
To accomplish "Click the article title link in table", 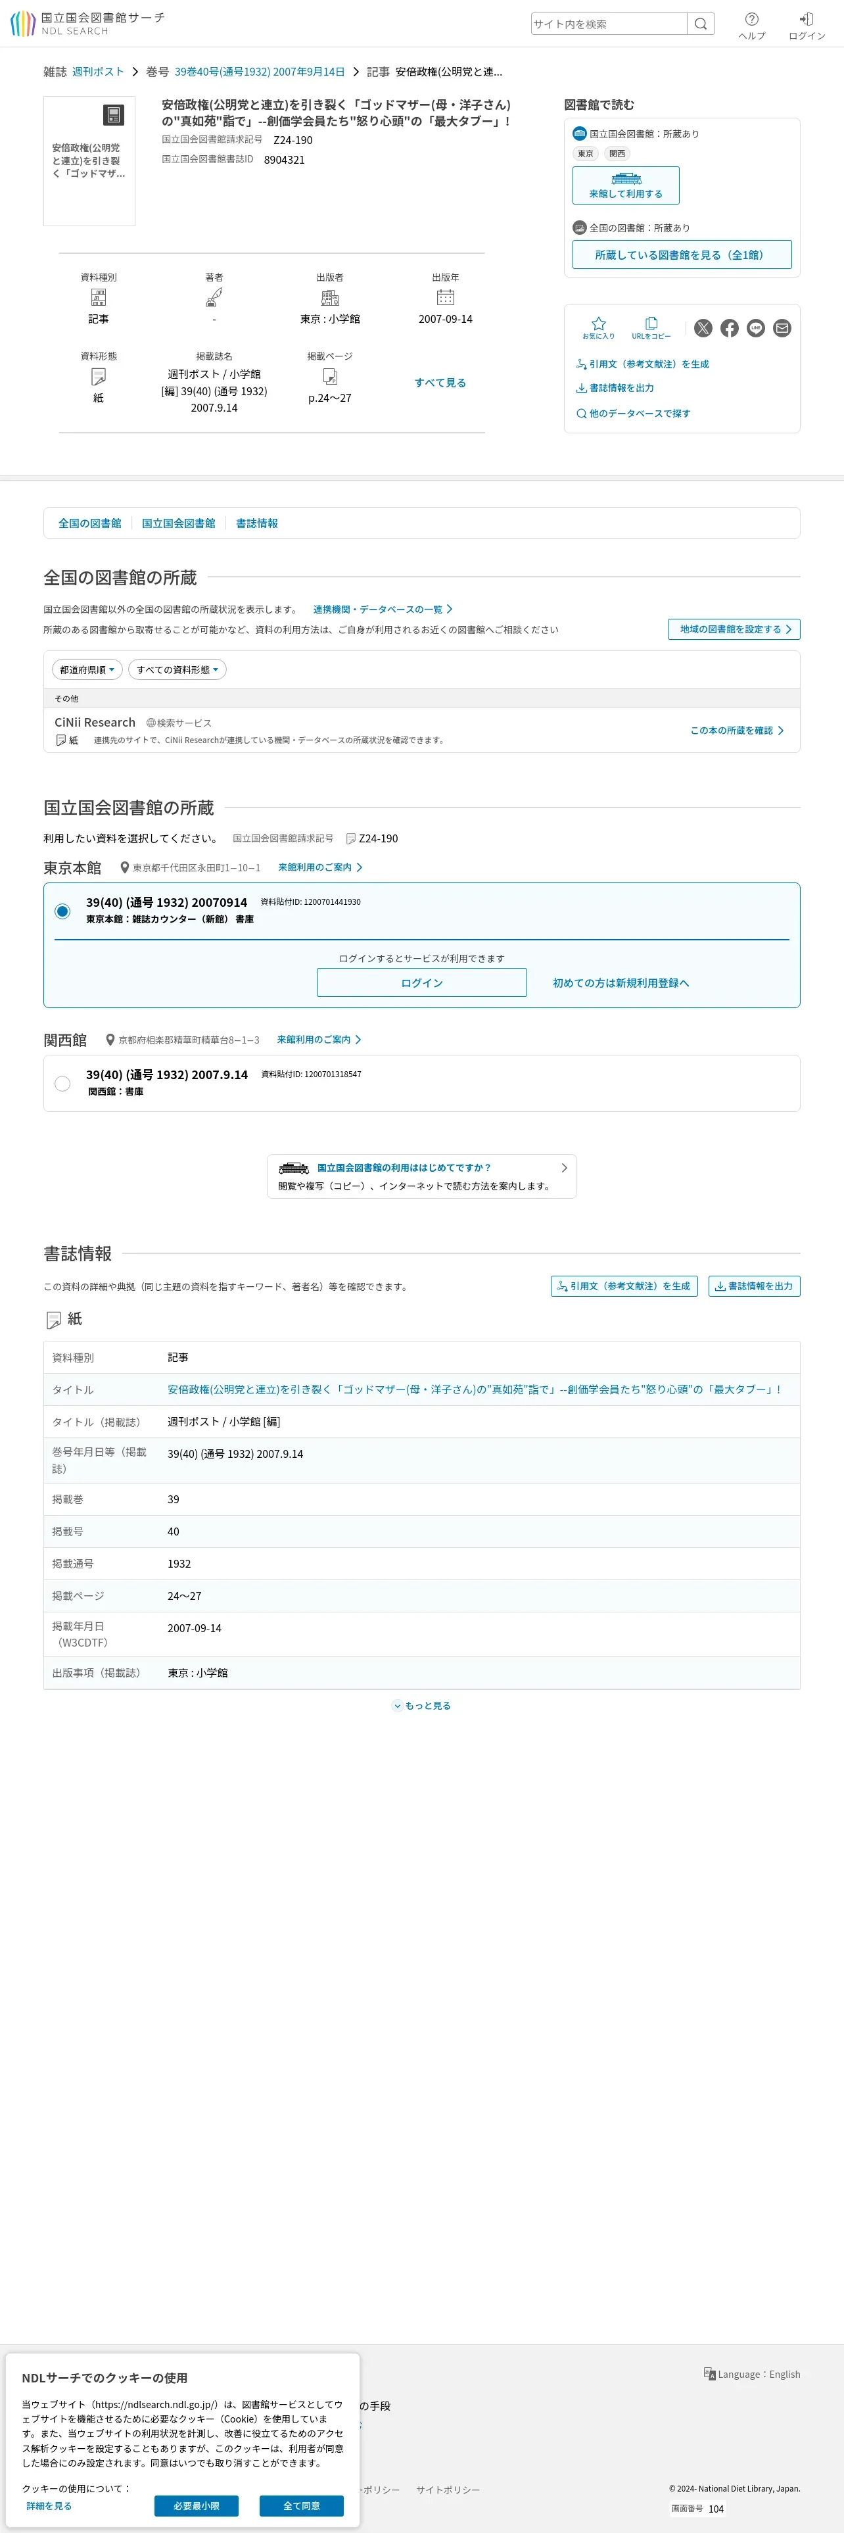I will 475,1389.
